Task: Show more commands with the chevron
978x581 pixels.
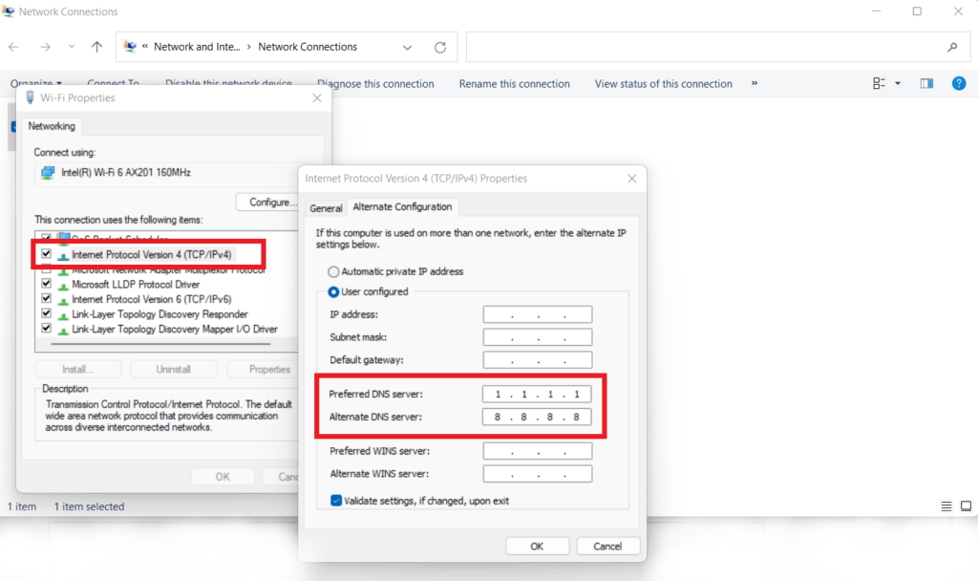Action: [x=755, y=83]
